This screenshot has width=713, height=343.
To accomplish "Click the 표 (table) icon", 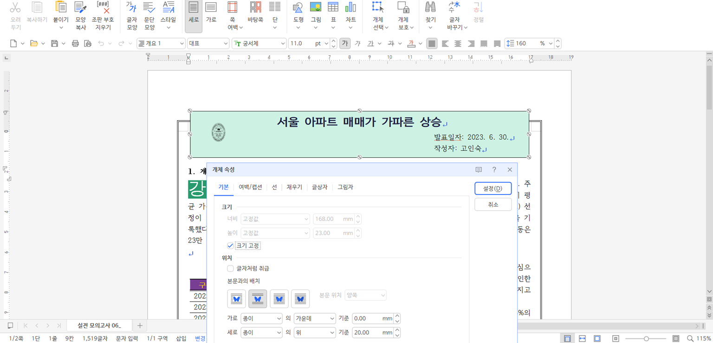I will (x=333, y=8).
